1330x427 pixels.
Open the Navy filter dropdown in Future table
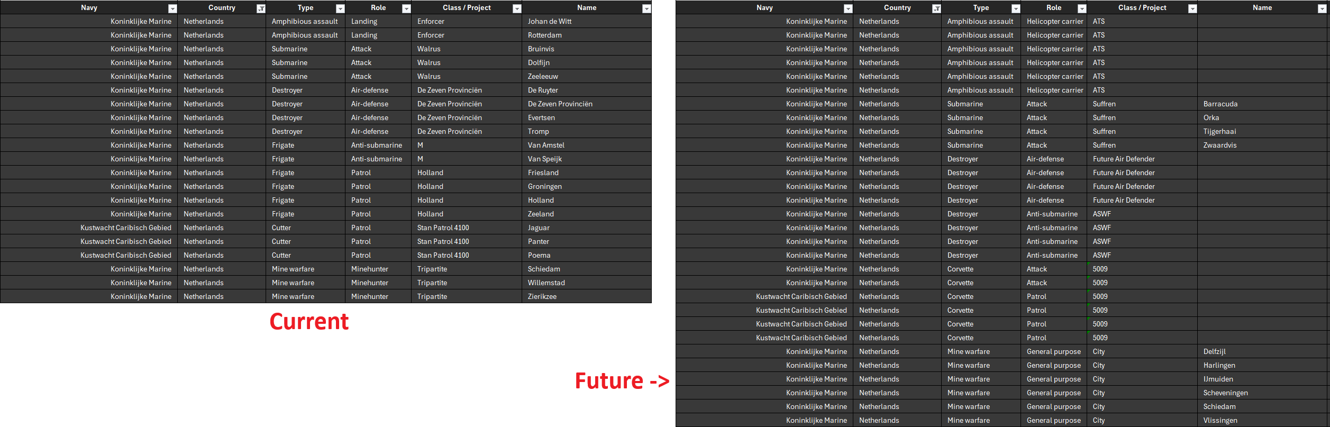848,8
